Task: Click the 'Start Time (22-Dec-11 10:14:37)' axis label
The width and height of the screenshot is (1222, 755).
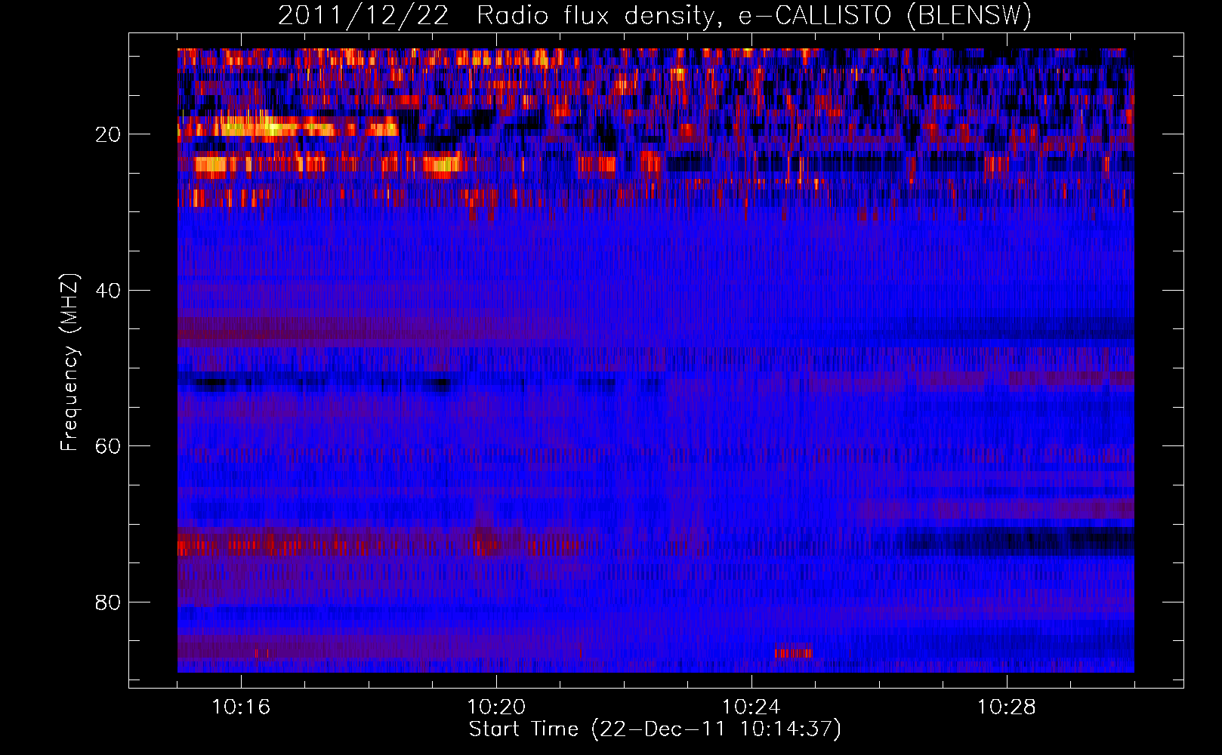Action: [x=655, y=729]
